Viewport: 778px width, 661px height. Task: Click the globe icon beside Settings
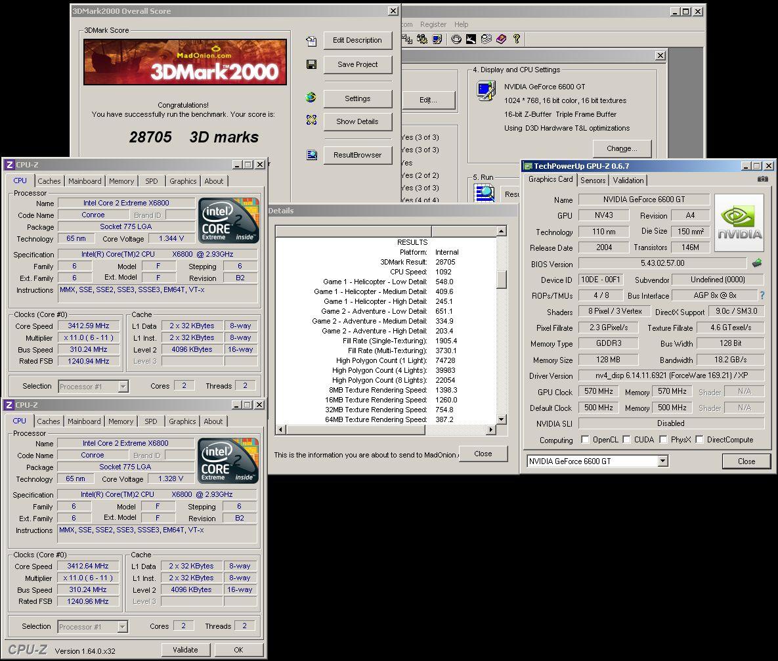[x=311, y=97]
